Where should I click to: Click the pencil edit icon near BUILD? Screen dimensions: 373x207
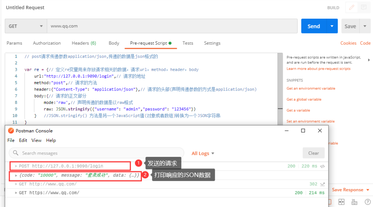[x=352, y=7]
